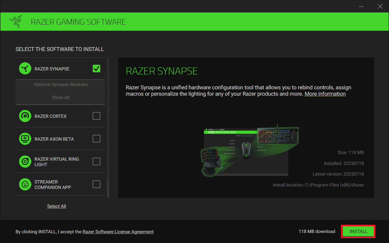Viewport: 389px width, 243px height.
Task: Click the RAZER GAMING SOFTWARE header title
Action: 78,22
